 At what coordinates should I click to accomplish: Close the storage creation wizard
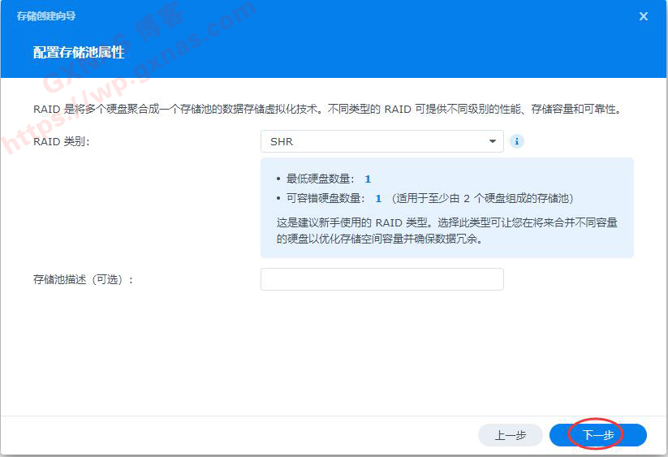click(644, 16)
